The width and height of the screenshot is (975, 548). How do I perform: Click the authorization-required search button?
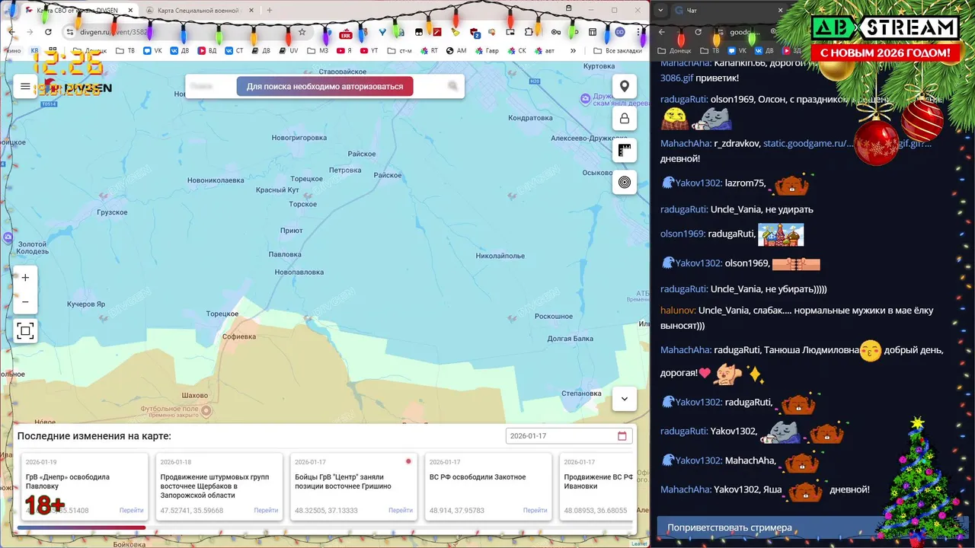point(324,86)
